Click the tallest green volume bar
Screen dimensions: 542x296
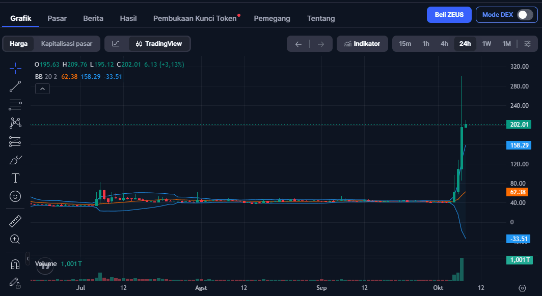(x=462, y=269)
